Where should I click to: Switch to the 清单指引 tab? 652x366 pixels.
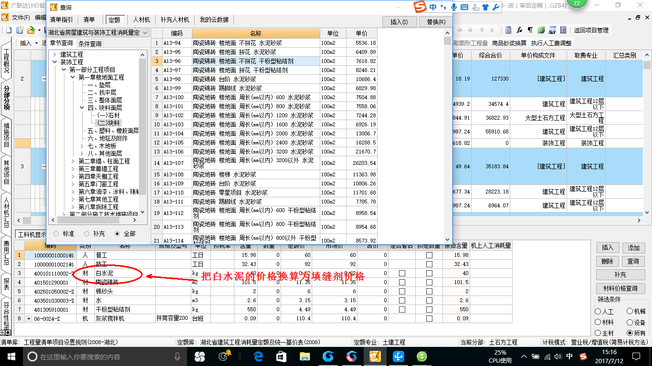point(61,20)
